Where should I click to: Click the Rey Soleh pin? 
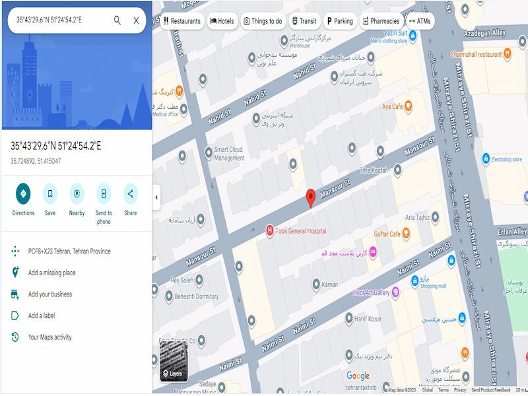coord(199,280)
